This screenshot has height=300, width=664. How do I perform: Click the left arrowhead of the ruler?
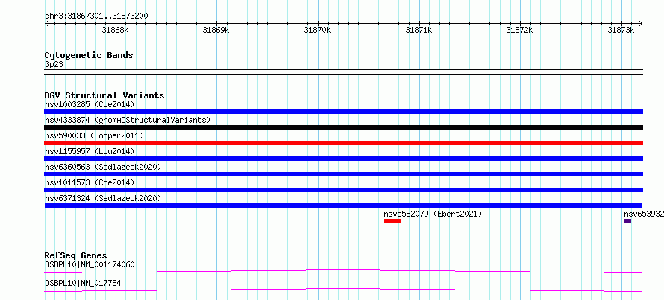point(46,24)
